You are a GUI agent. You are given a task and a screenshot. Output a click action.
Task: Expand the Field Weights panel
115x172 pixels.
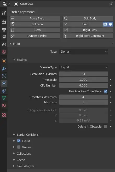click(x=14, y=166)
